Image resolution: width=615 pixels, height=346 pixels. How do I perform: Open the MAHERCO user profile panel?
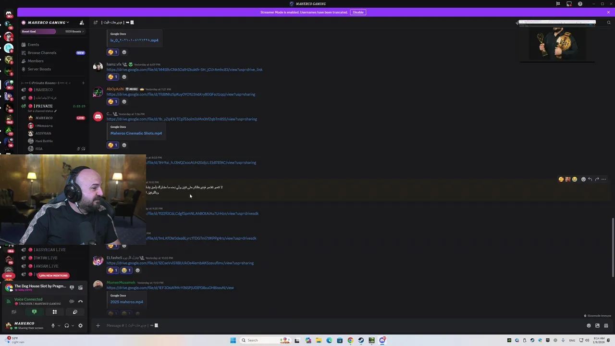[x=24, y=325]
